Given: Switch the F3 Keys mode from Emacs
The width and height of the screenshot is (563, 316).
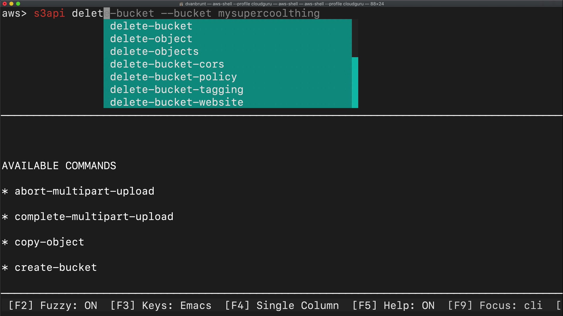Looking at the screenshot, I should click(161, 305).
